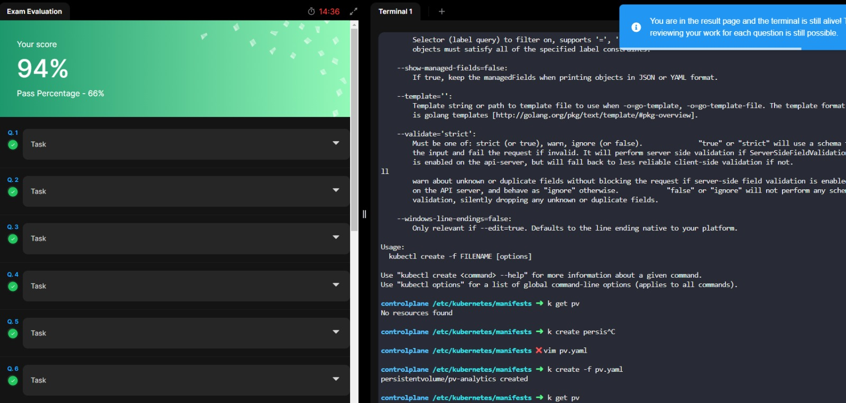The image size is (846, 403).
Task: Click the green checkmark for Q.1
Action: pos(13,144)
